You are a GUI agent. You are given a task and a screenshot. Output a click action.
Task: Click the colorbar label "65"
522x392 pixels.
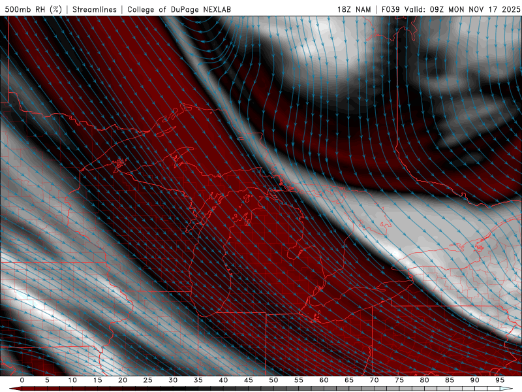click(x=349, y=380)
